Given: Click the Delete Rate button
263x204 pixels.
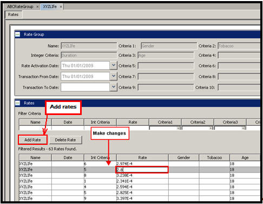Looking at the screenshot, I should [x=65, y=140].
